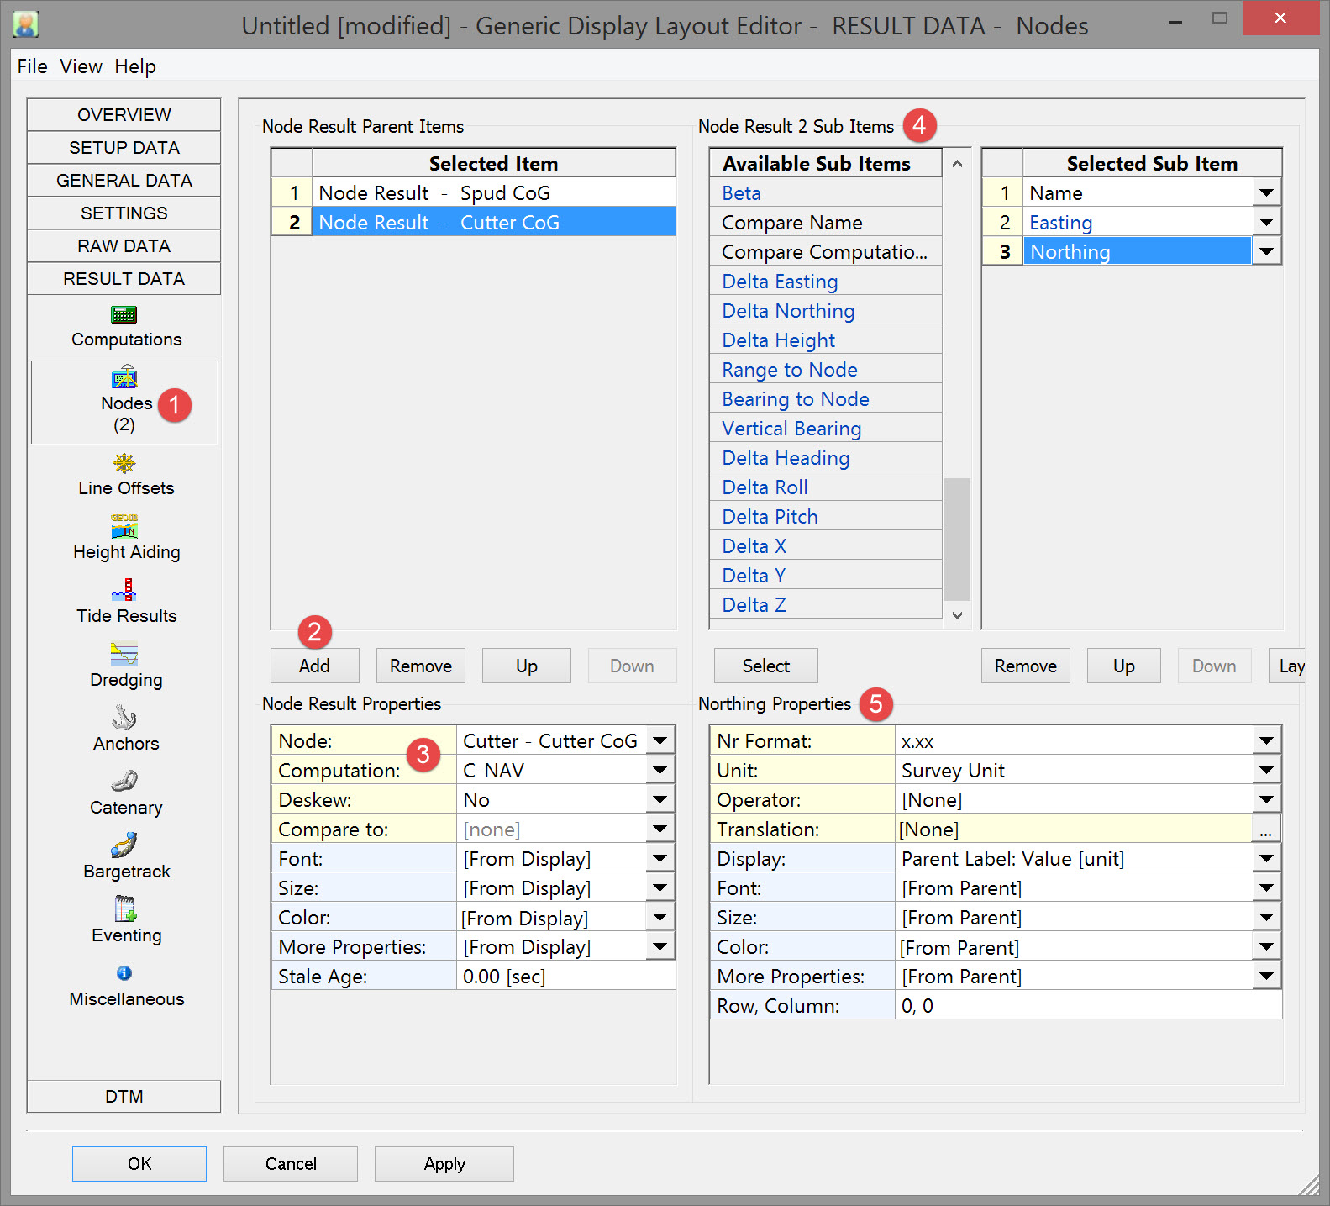Open the Height Aiding icon
1330x1206 pixels.
pos(124,527)
